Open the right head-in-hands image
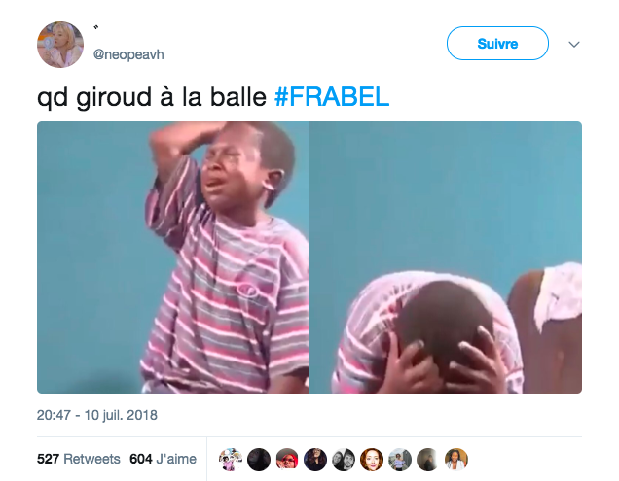 pyautogui.click(x=446, y=258)
